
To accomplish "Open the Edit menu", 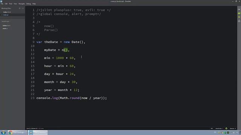I will coord(6,4).
